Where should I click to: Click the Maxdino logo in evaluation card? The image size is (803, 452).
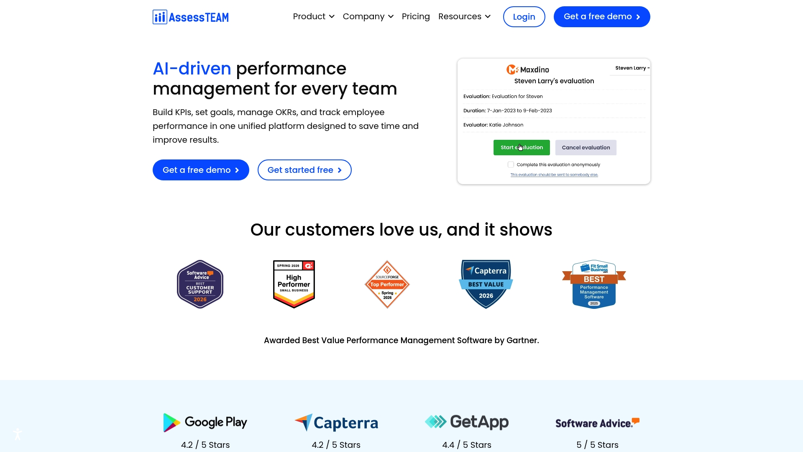pos(528,69)
